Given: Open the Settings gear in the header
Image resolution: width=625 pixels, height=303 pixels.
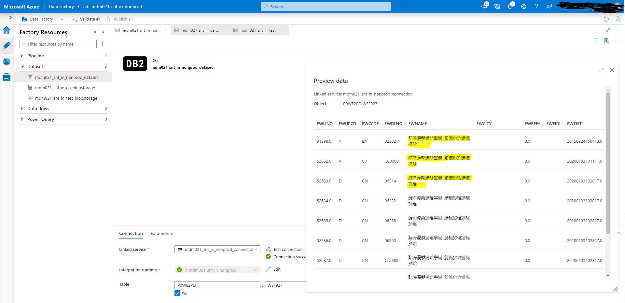Looking at the screenshot, I should (x=523, y=7).
